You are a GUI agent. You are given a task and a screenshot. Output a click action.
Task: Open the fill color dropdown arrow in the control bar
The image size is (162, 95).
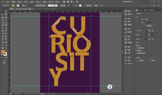click(15, 6)
